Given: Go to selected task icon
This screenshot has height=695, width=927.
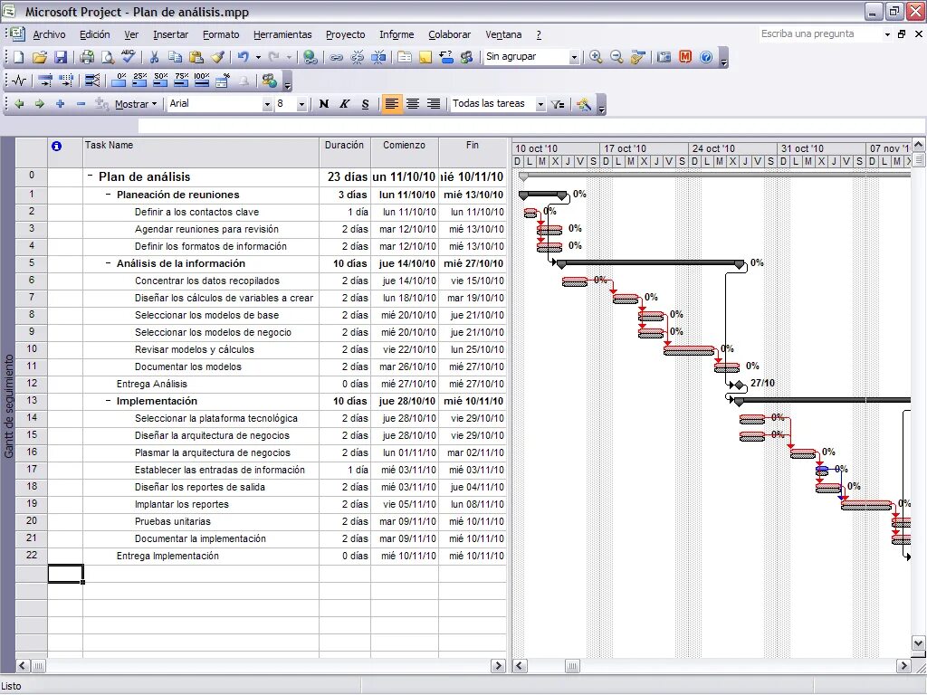Looking at the screenshot, I should (637, 57).
